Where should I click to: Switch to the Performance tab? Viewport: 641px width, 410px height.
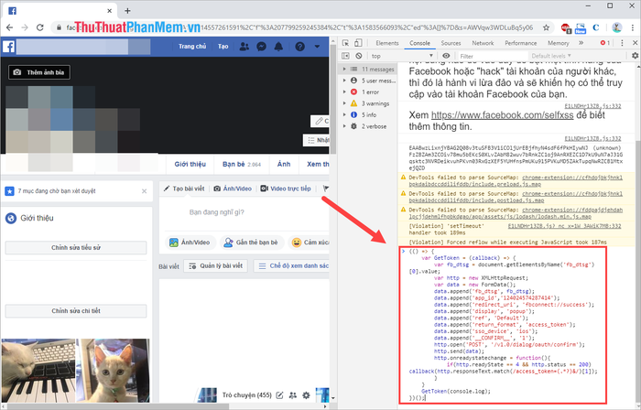pyautogui.click(x=520, y=43)
